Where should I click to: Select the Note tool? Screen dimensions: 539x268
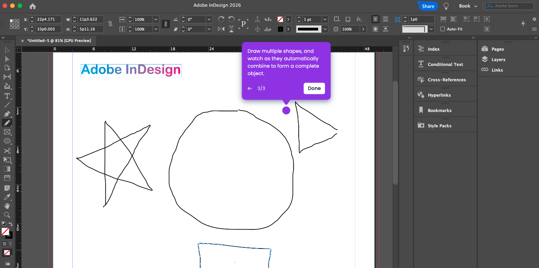point(7,188)
